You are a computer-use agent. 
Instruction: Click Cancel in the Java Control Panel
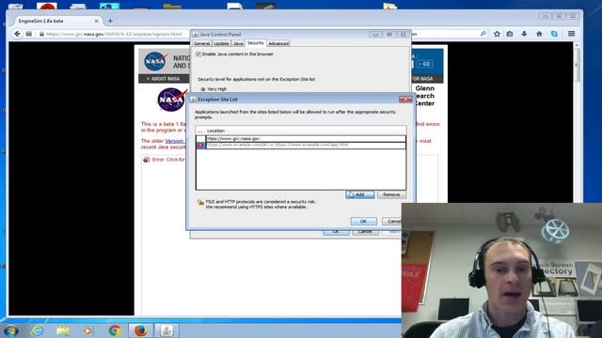click(365, 232)
